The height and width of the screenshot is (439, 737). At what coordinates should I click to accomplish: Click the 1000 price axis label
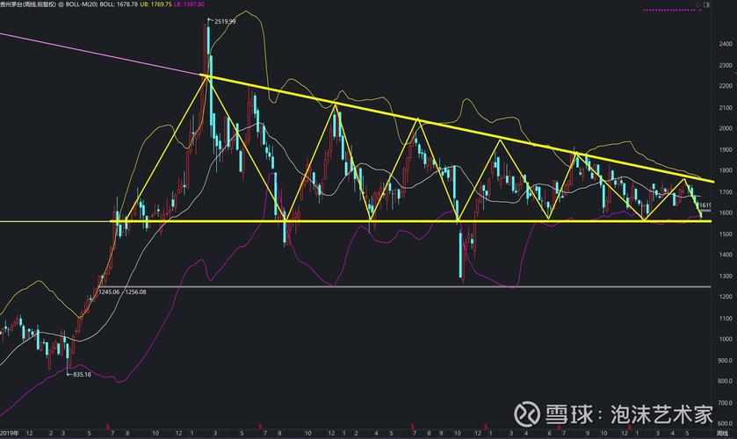coord(726,339)
